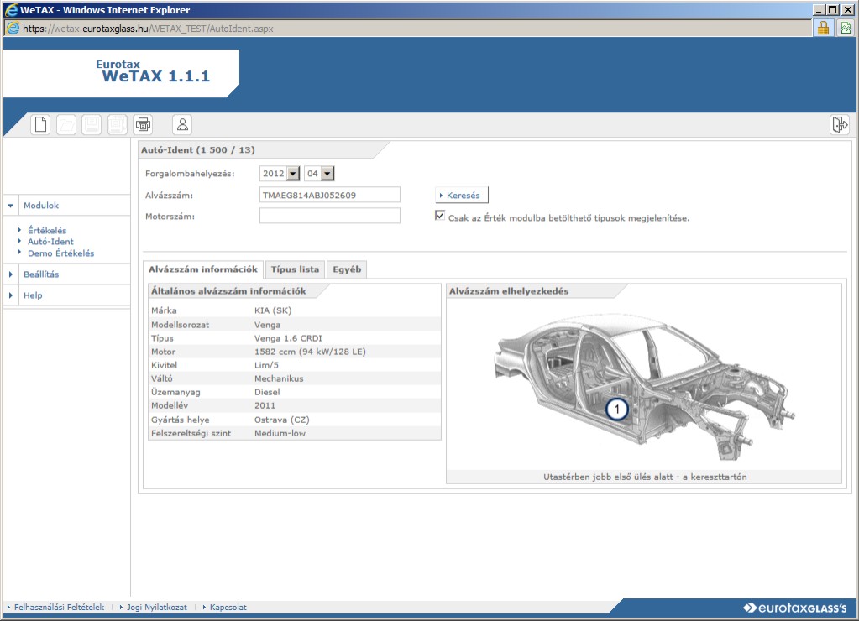Screen dimensions: 859x621
Task: Click the 'Modellsorozat' row label
Action: point(181,325)
